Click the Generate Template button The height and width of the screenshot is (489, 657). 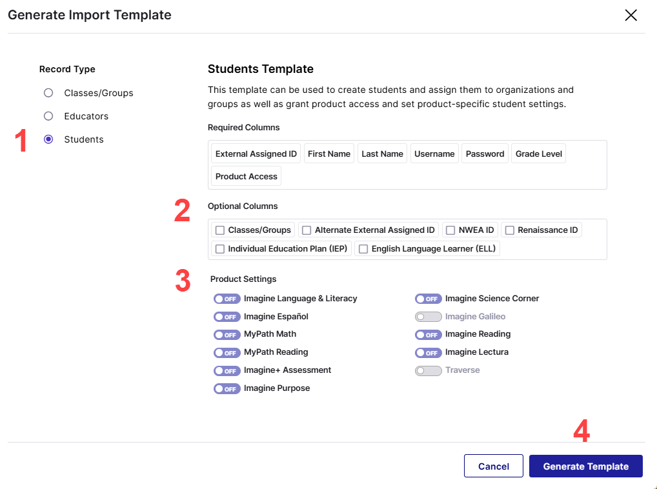[x=586, y=466]
